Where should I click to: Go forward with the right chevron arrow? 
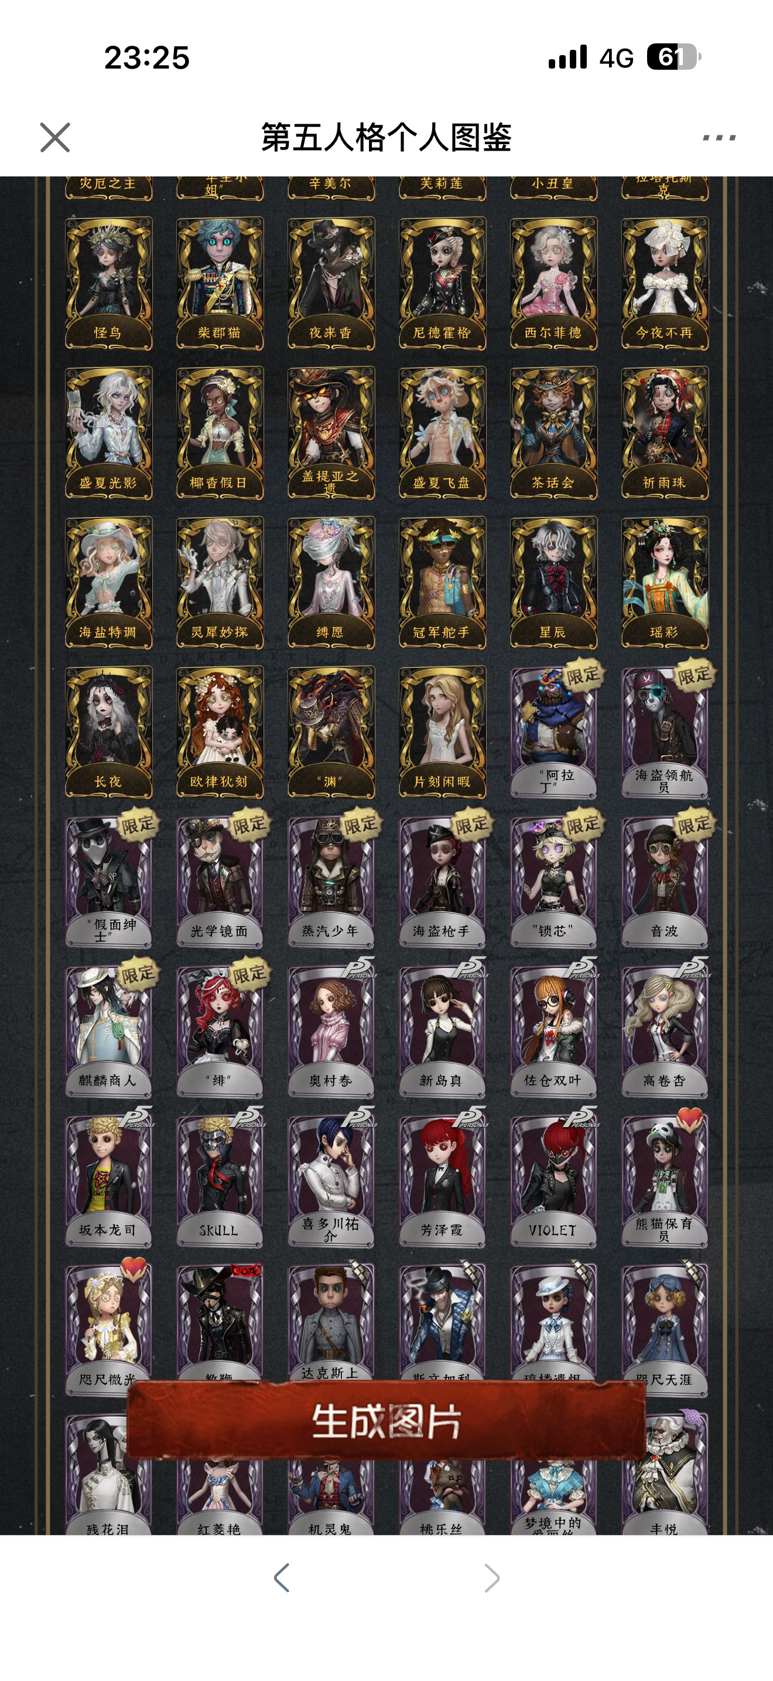point(492,1578)
